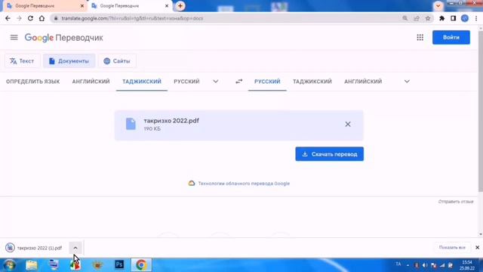Go back in browser history

8,18
